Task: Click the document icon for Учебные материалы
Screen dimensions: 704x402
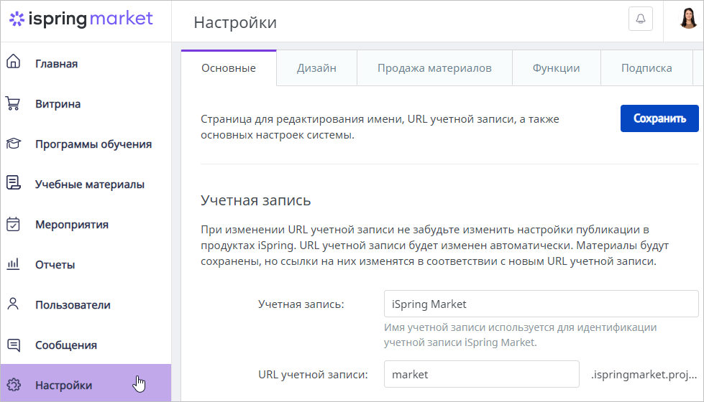Action: pos(14,183)
